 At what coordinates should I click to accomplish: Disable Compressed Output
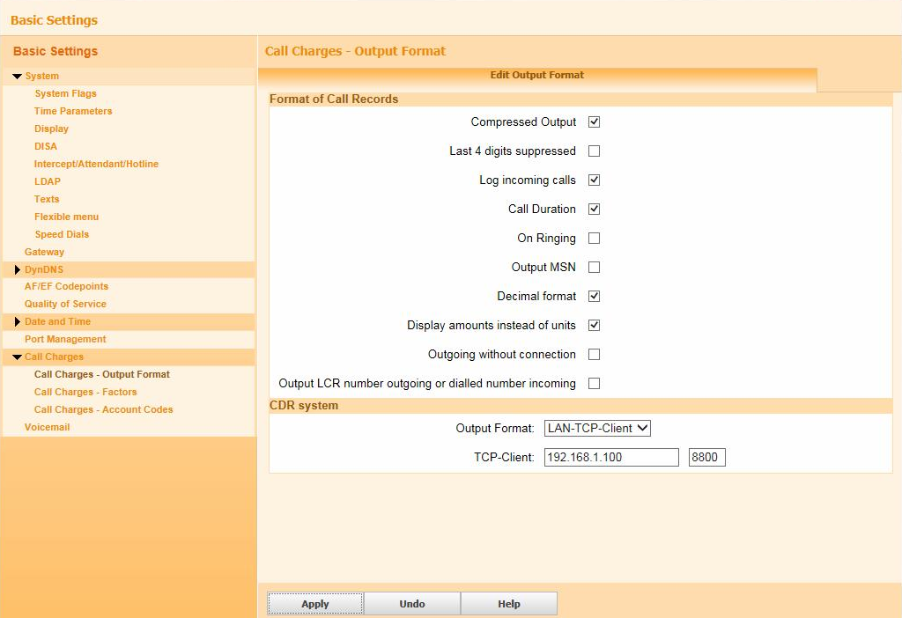[x=594, y=121]
